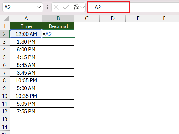Screen dimensions: 179x134
Task: Click the three-dot formula bar handle
Action: point(47,7)
